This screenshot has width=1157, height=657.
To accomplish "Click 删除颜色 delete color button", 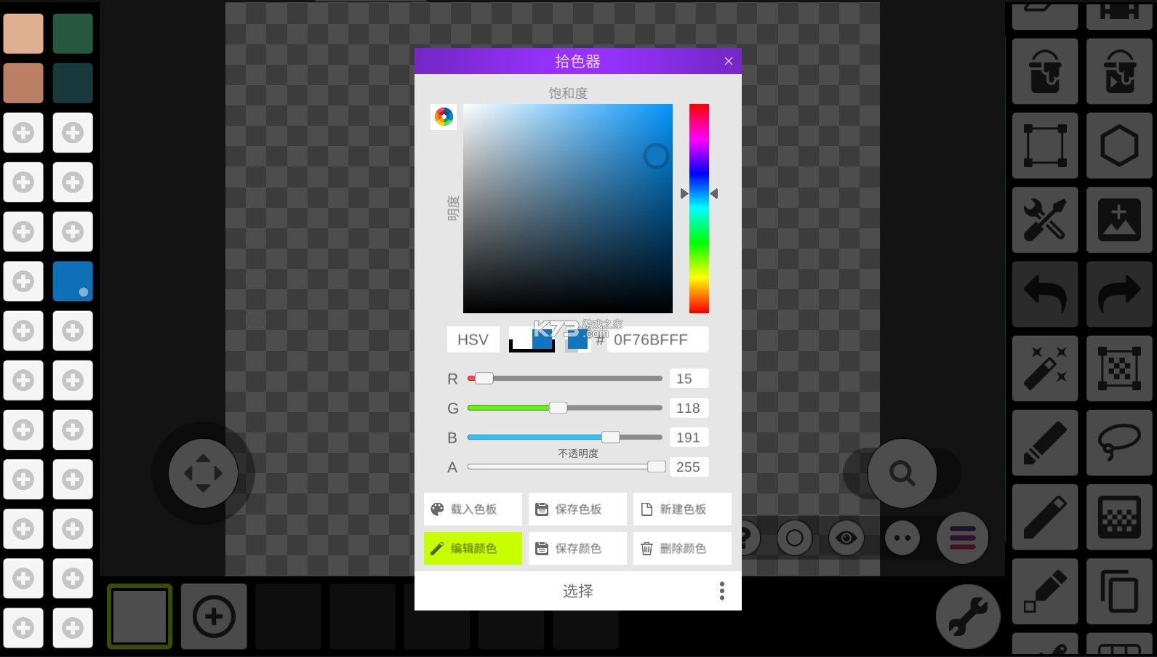I will click(x=682, y=549).
